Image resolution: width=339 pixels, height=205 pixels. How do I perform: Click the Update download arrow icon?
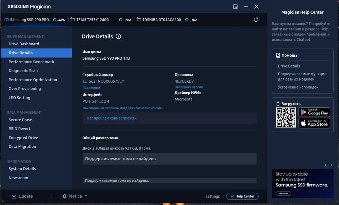(x=14, y=196)
